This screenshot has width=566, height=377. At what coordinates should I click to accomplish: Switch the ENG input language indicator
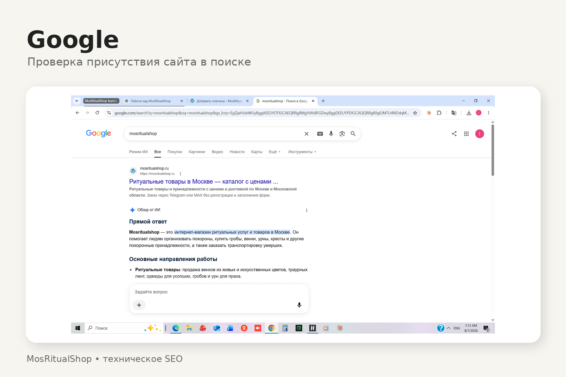pos(457,328)
